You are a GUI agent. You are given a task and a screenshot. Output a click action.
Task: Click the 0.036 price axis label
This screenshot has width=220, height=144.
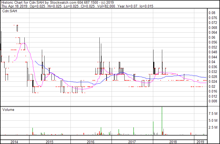[x=213, y=67]
